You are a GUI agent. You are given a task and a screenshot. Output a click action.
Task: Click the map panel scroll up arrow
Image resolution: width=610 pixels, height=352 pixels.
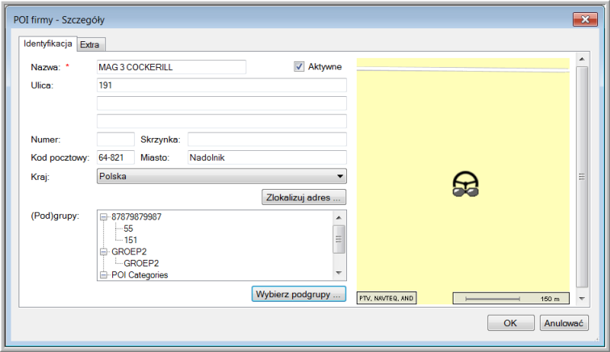pos(583,60)
